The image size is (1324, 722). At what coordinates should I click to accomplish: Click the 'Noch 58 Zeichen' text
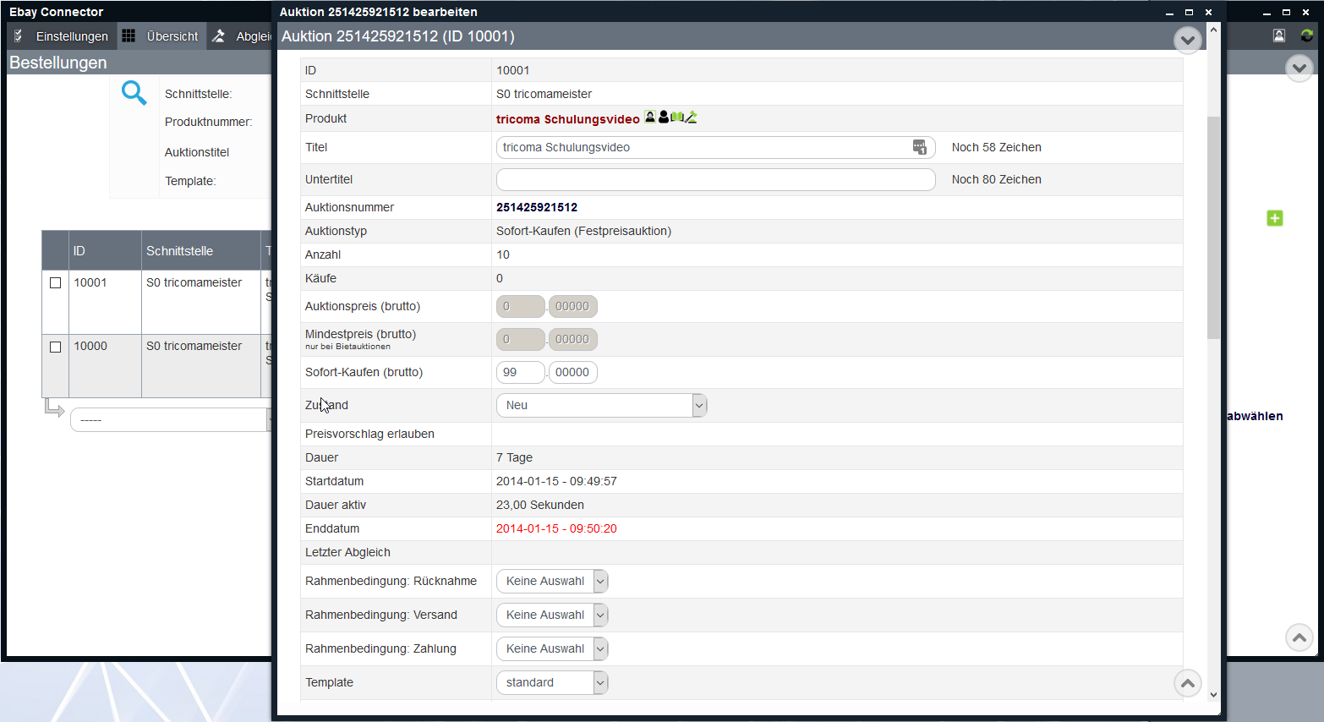click(x=996, y=147)
